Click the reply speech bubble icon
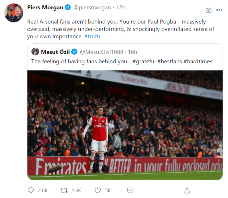Image resolution: width=228 pixels, height=198 pixels. [x=31, y=190]
